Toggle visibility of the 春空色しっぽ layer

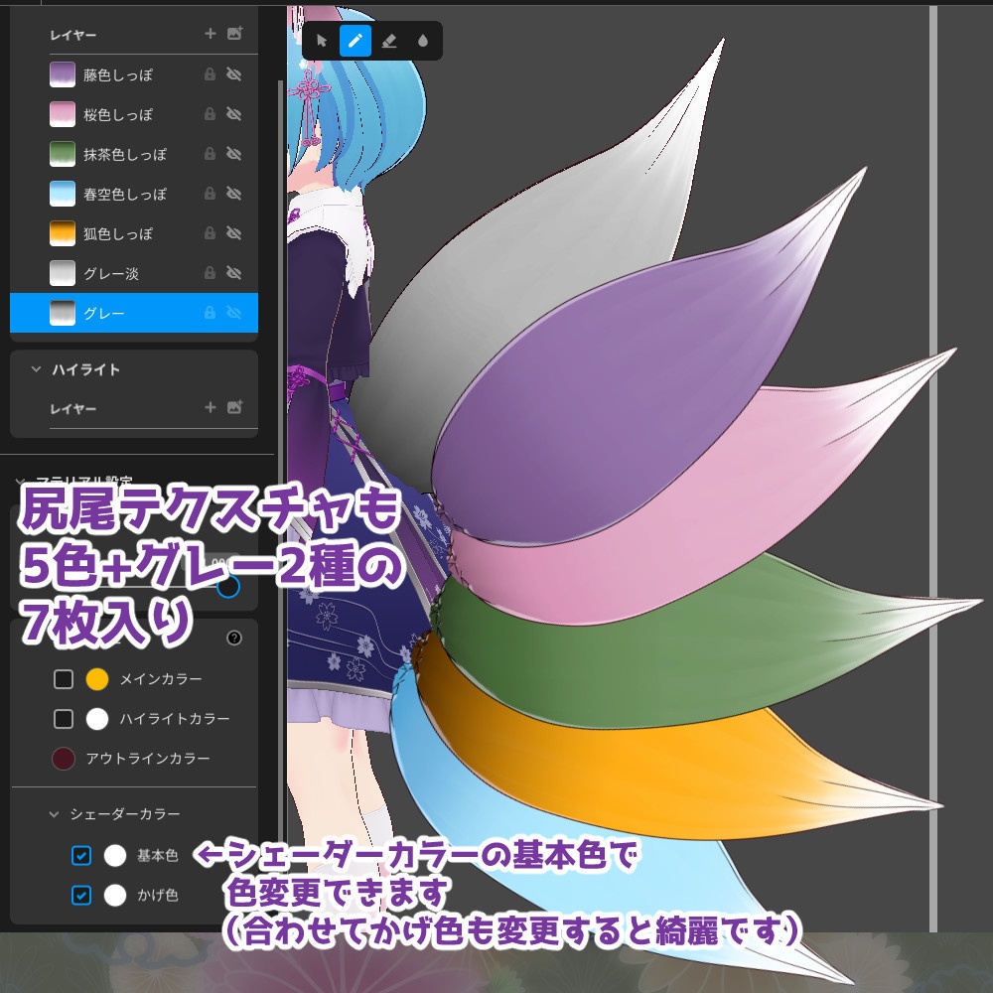pyautogui.click(x=232, y=194)
